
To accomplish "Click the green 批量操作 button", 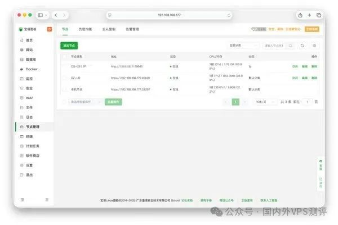I will coord(113,102).
